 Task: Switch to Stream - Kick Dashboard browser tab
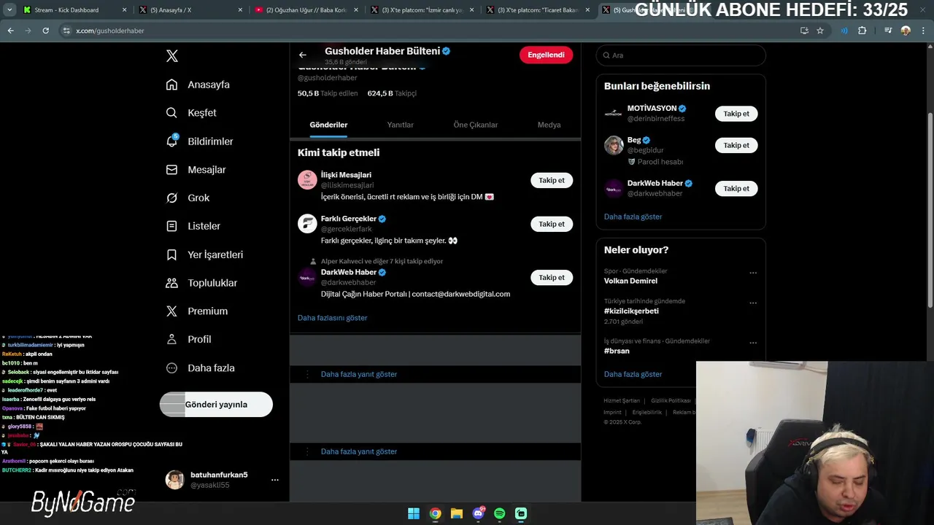pyautogui.click(x=74, y=10)
